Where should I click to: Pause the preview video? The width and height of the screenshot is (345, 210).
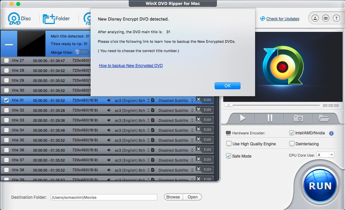(270, 118)
